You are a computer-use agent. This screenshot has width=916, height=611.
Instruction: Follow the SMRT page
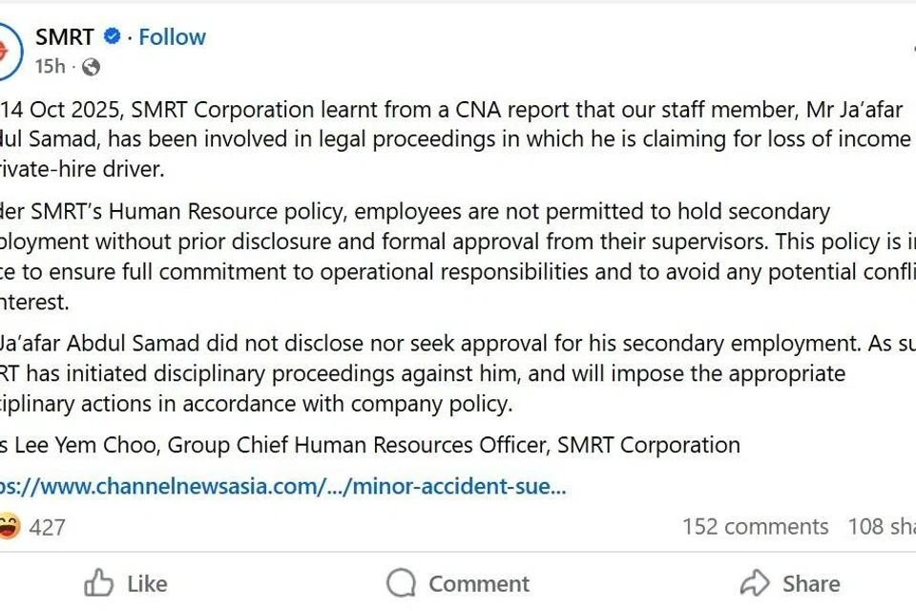pos(172,37)
